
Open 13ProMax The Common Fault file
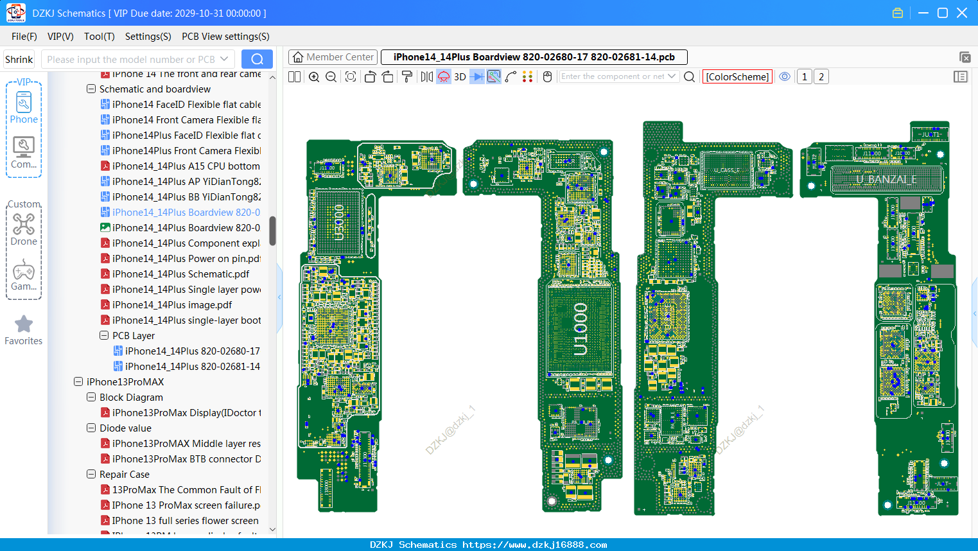pyautogui.click(x=180, y=490)
